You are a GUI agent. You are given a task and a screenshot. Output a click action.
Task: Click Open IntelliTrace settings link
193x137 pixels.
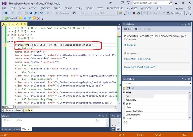click(137, 59)
